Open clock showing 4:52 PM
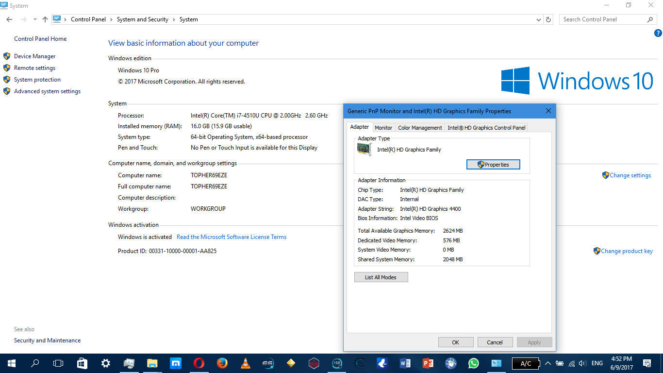663x373 pixels. pyautogui.click(x=621, y=363)
